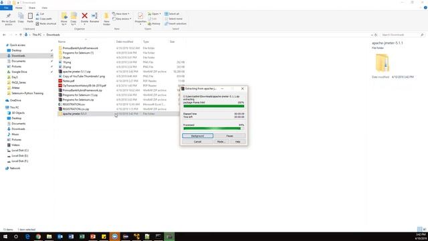Switch to large icons view in status bar

tap(424, 229)
